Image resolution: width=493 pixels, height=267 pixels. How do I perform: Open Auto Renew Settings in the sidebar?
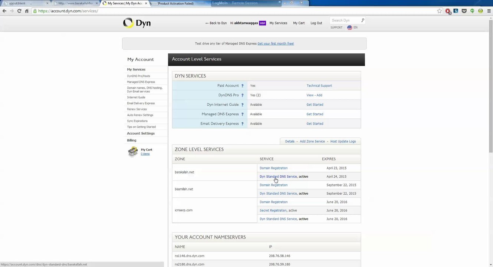tap(140, 115)
